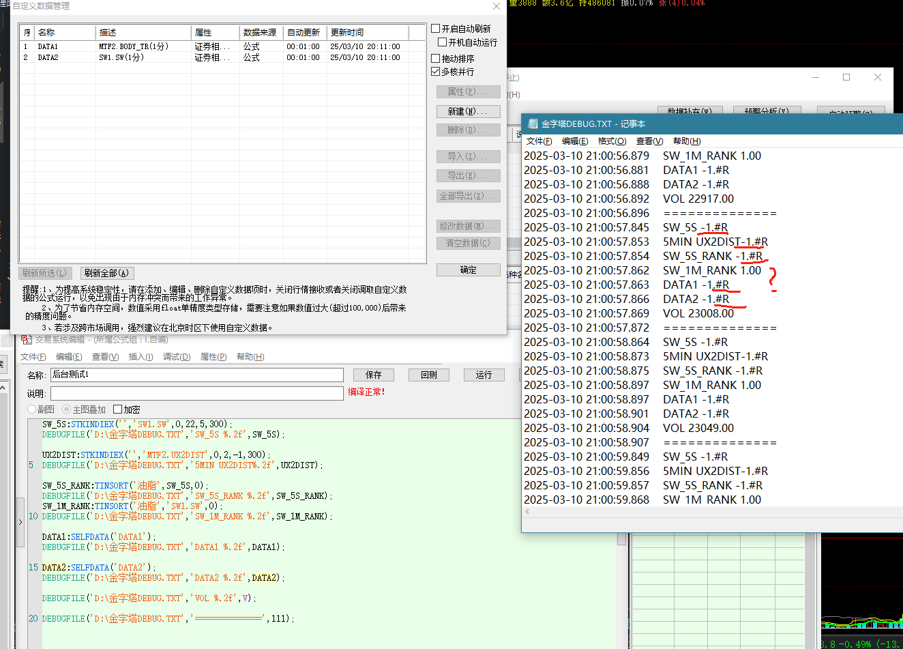Open formula editor 编辑(E) menu
Viewport: 903px width, 649px height.
point(69,357)
